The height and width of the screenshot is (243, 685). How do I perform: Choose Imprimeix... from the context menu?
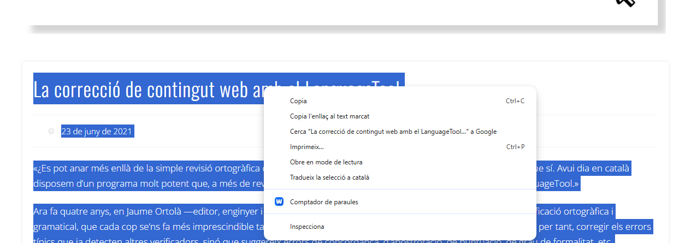coord(306,147)
